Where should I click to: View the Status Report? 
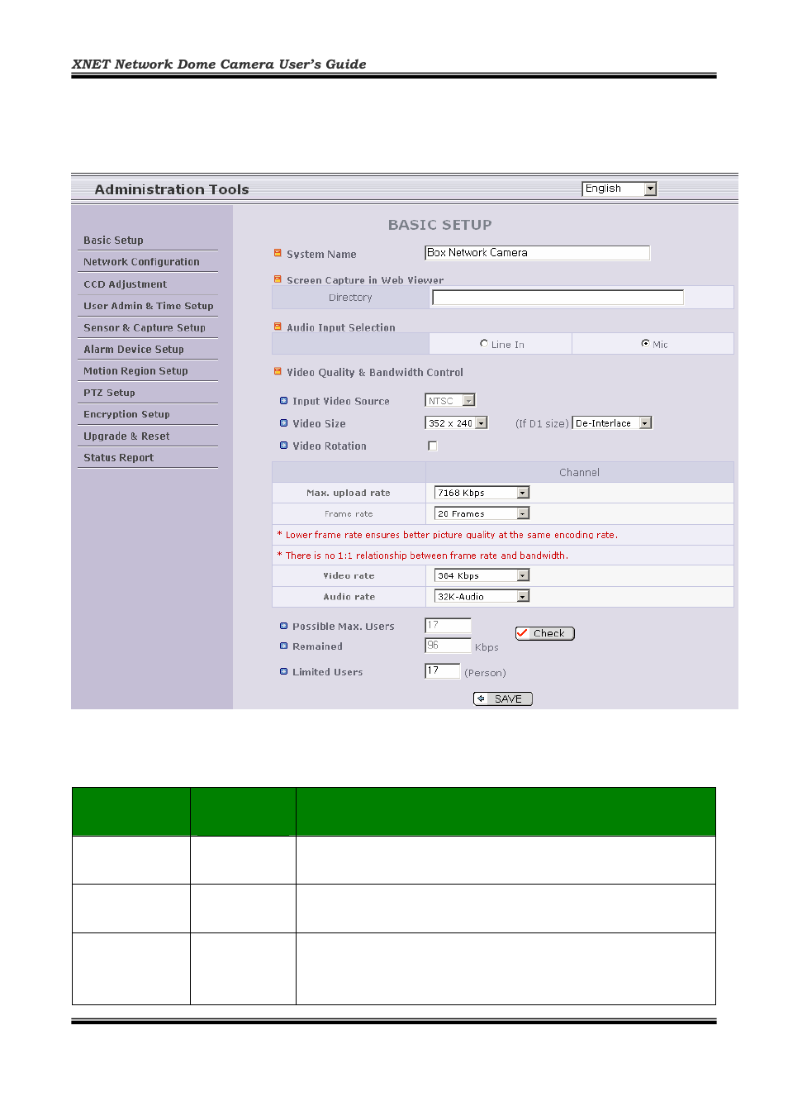point(118,458)
